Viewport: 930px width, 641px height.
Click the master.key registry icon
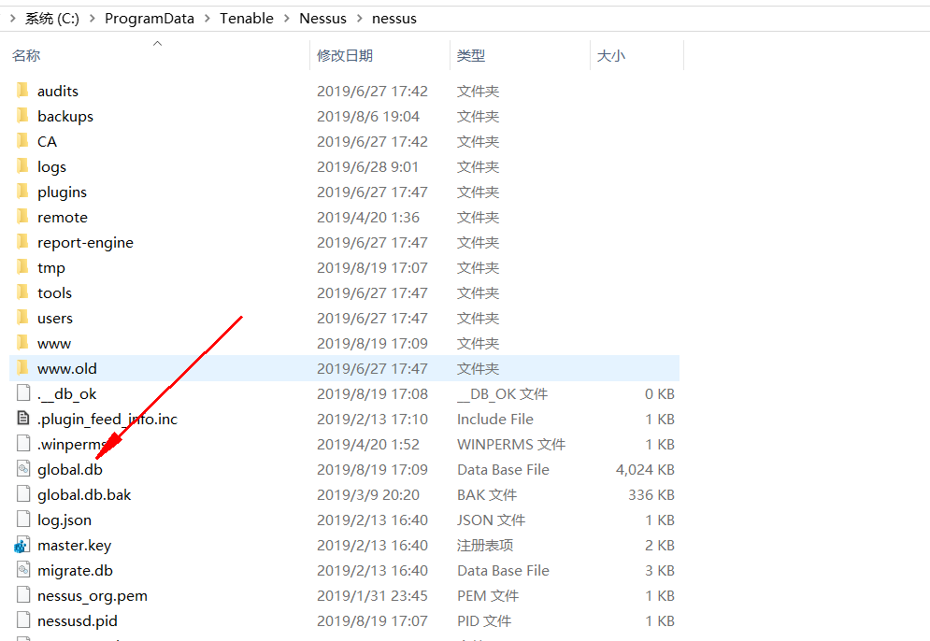click(22, 545)
